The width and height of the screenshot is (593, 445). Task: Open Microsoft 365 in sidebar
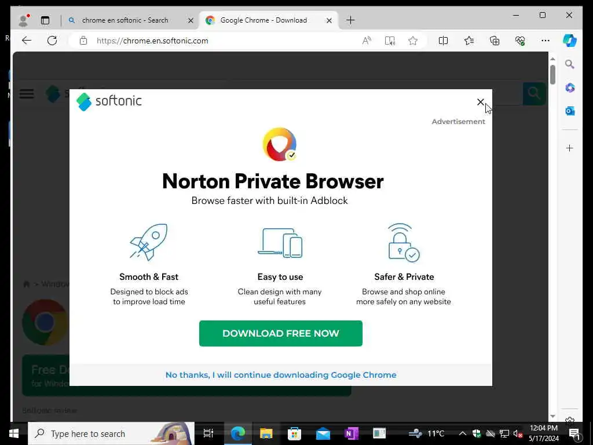570,88
